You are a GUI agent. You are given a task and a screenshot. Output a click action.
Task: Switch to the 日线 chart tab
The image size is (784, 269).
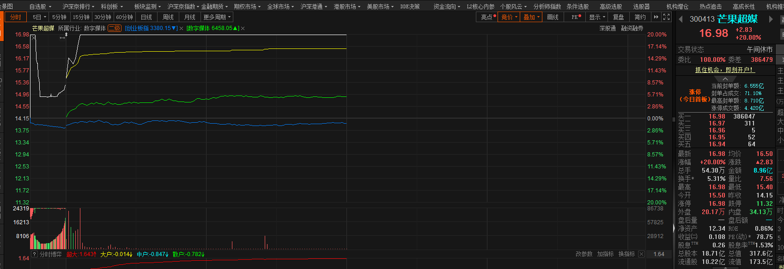point(146,17)
